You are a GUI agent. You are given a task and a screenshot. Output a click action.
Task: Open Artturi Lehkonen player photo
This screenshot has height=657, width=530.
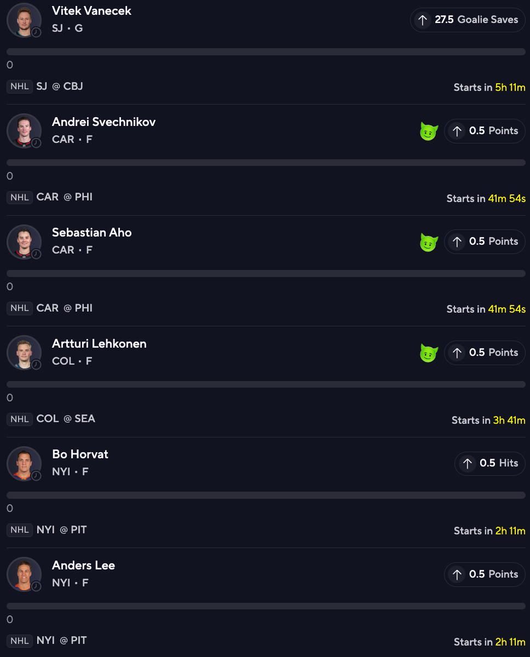24,353
